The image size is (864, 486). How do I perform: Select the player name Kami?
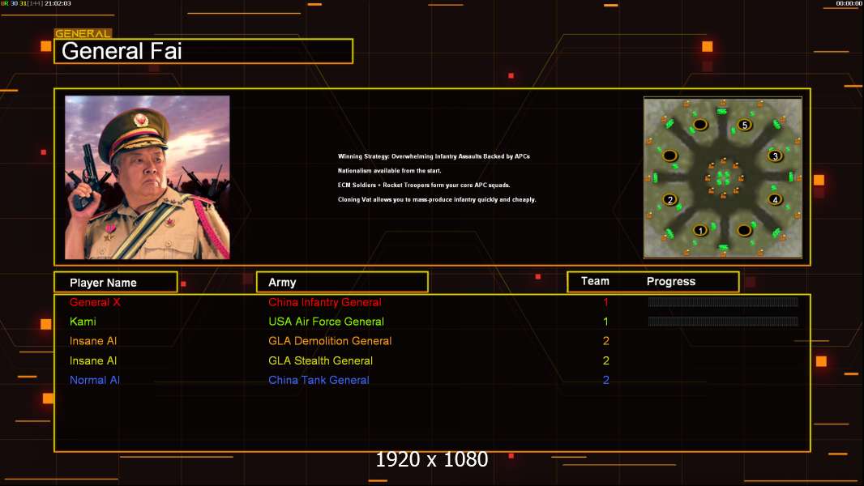pyautogui.click(x=83, y=322)
